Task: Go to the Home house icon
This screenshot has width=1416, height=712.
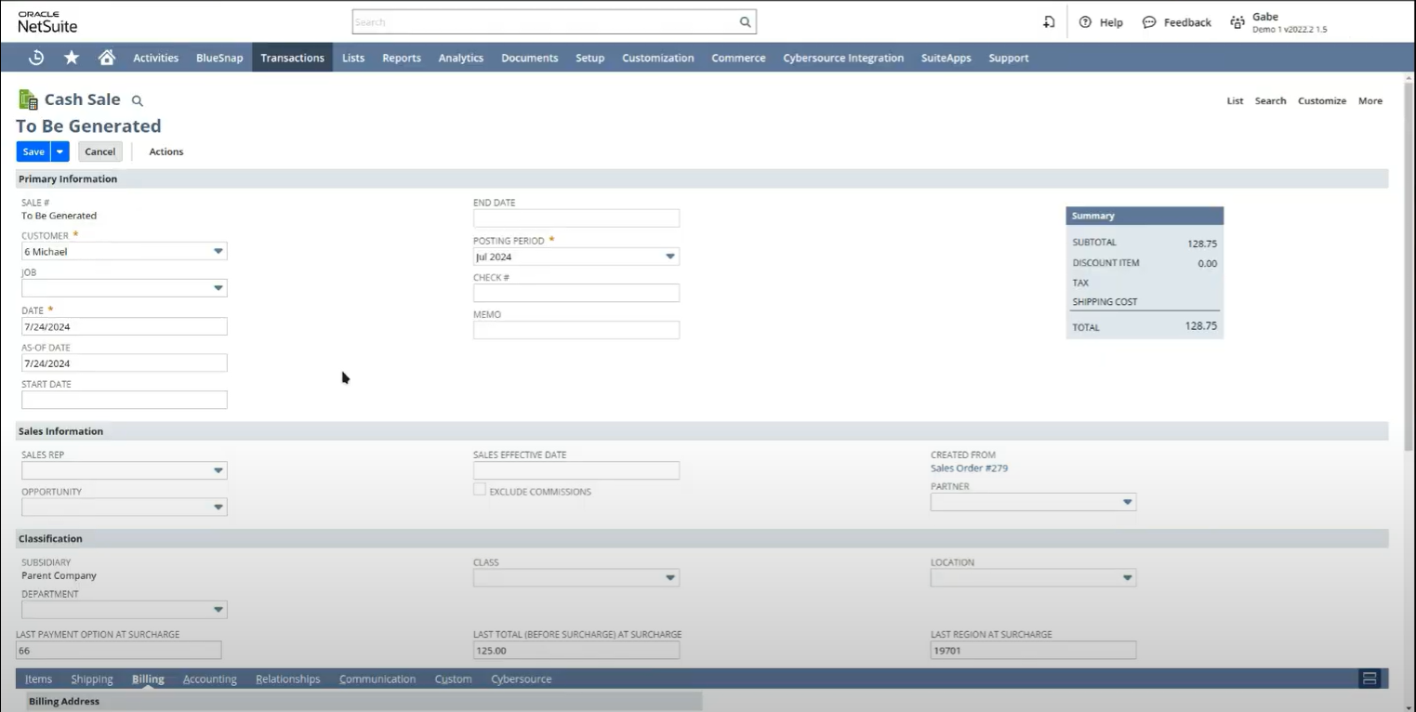Action: tap(107, 58)
